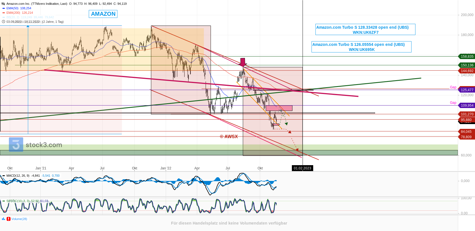Click the red 78,809 price label
Image resolution: width=475 pixels, height=231 pixels.
point(466,137)
